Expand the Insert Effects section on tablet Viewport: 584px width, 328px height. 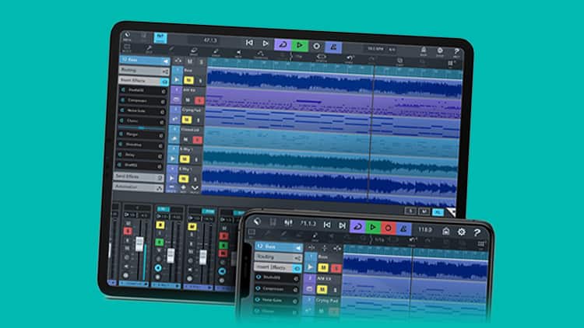[x=143, y=80]
